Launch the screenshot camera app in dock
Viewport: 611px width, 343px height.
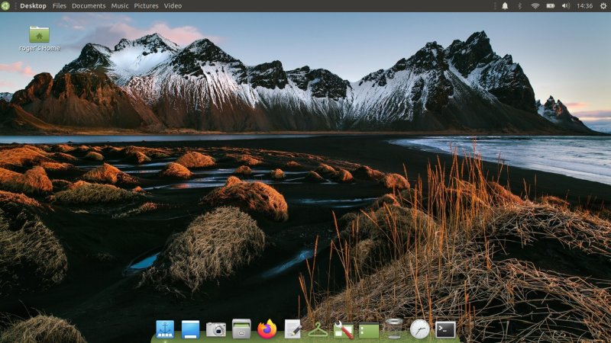pyautogui.click(x=216, y=329)
